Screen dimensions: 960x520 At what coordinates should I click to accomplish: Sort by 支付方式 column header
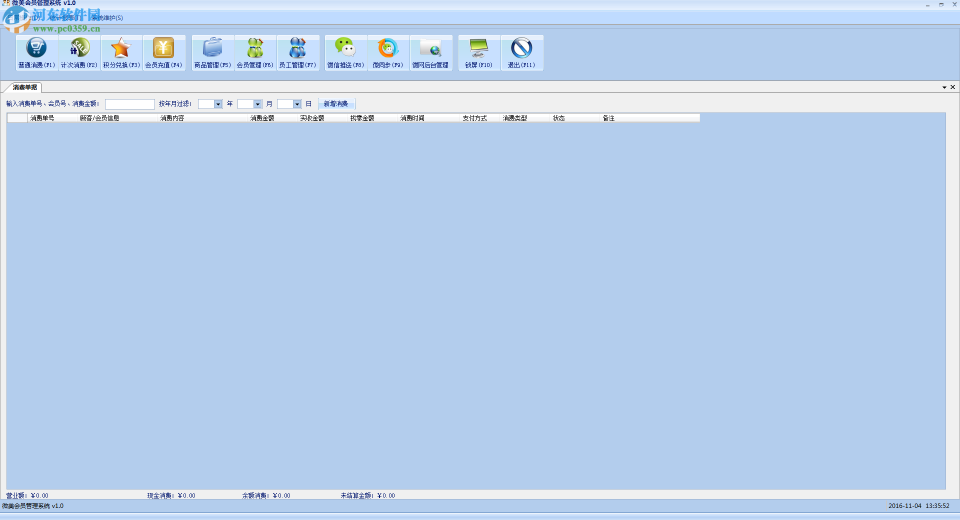tap(480, 118)
